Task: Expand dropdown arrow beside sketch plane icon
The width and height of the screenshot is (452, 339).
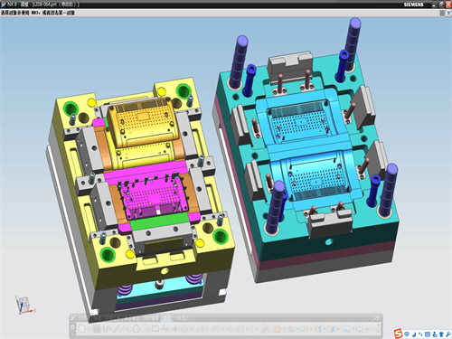Action: click(x=89, y=329)
